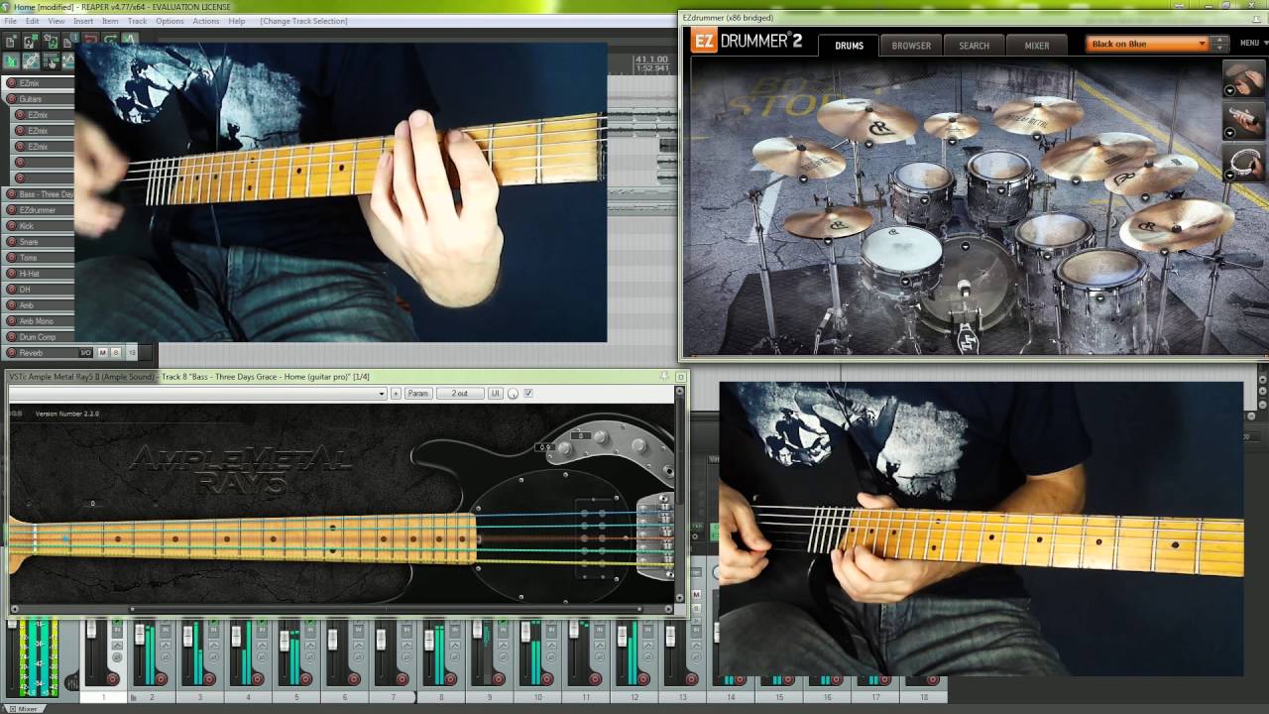Open the Options menu
This screenshot has width=1269, height=714.
(170, 21)
